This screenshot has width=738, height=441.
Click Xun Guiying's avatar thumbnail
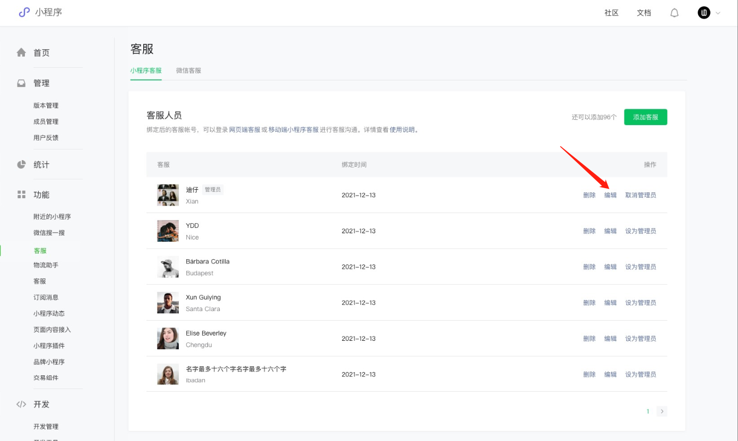tap(168, 303)
